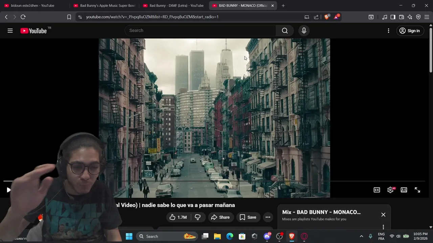
Task: Open the Brave Wallet icon
Action: point(402,17)
